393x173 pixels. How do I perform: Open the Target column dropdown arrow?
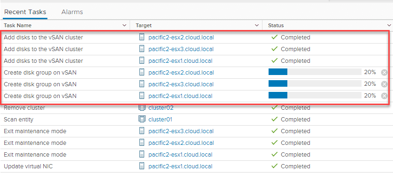pyautogui.click(x=257, y=25)
